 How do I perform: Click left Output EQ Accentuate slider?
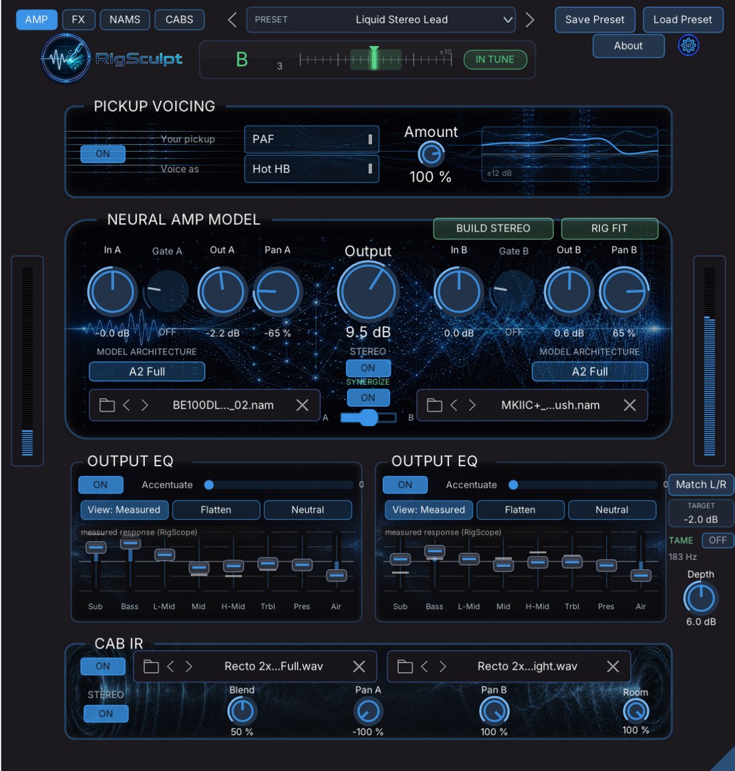pos(279,485)
